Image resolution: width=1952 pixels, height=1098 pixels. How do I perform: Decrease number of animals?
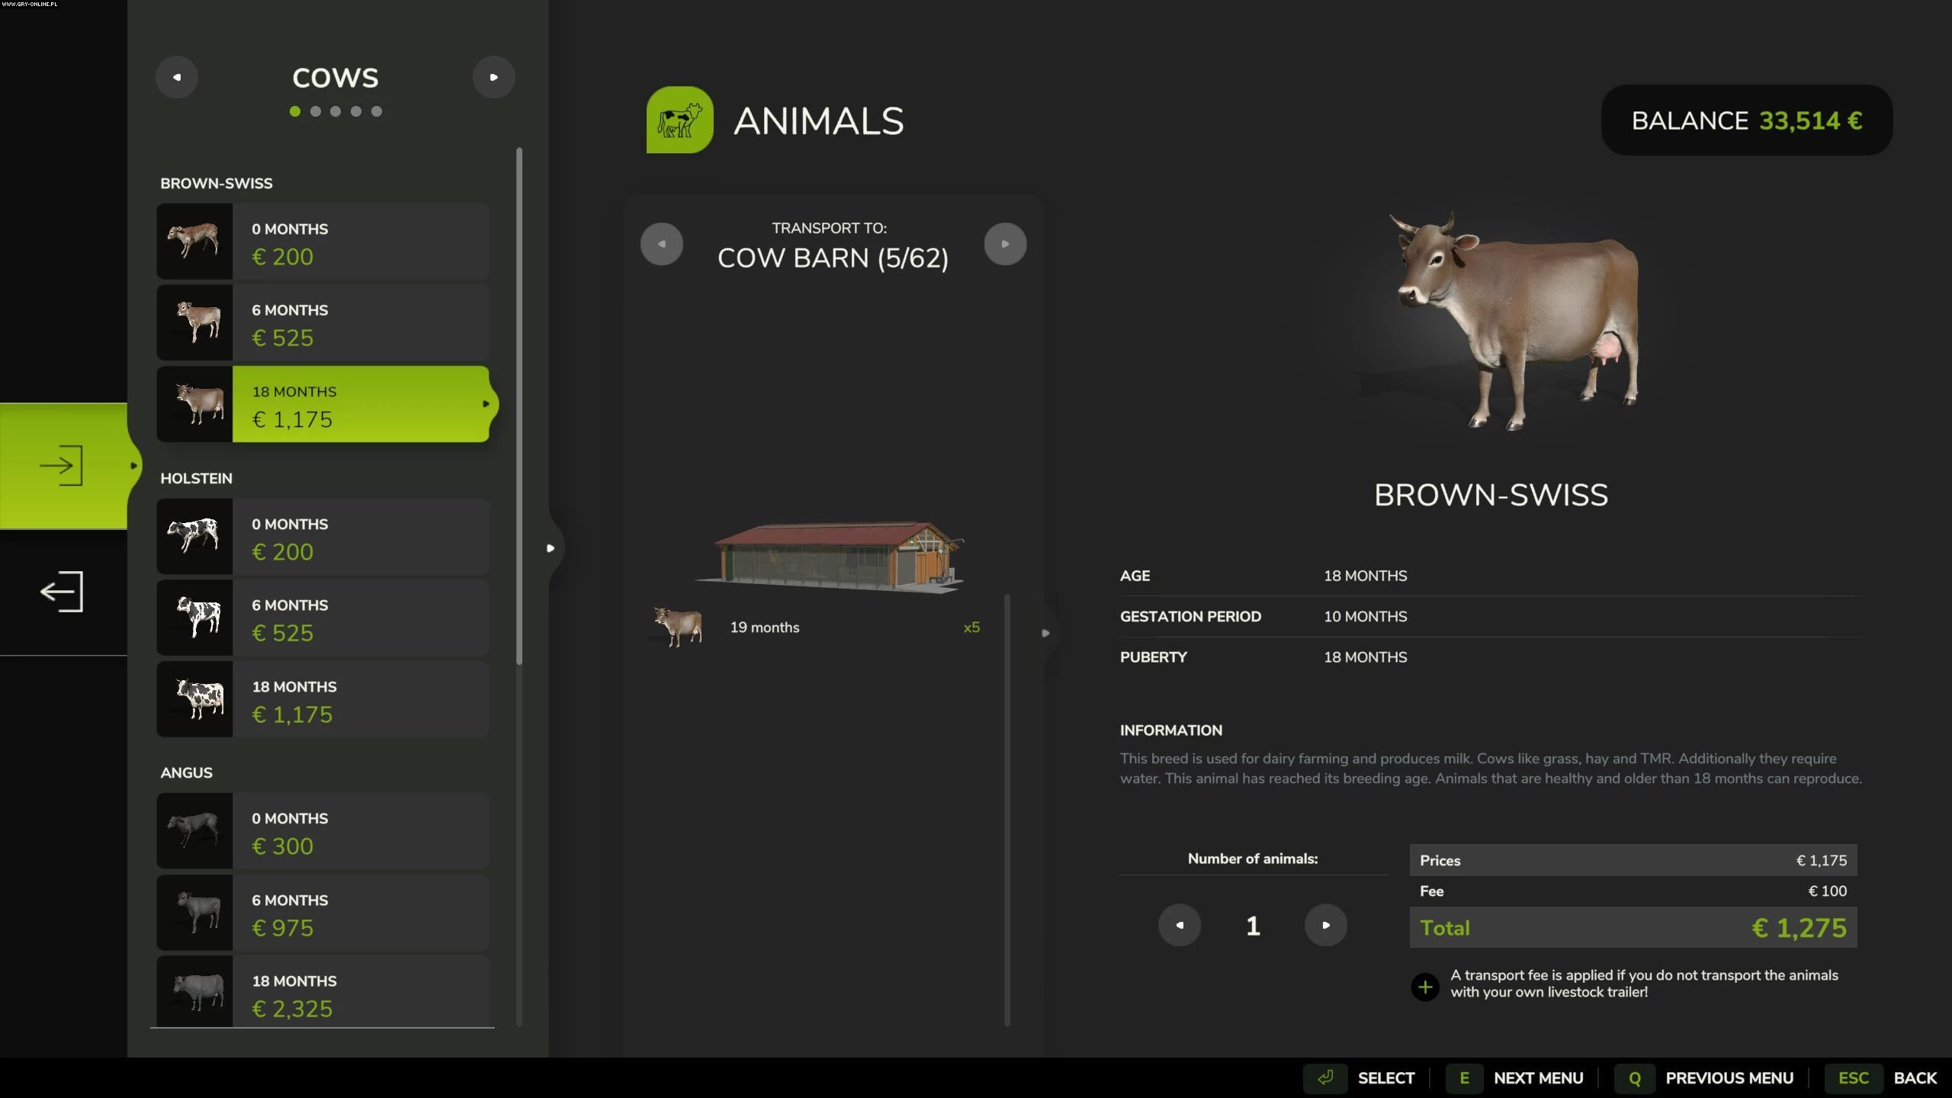pyautogui.click(x=1179, y=925)
